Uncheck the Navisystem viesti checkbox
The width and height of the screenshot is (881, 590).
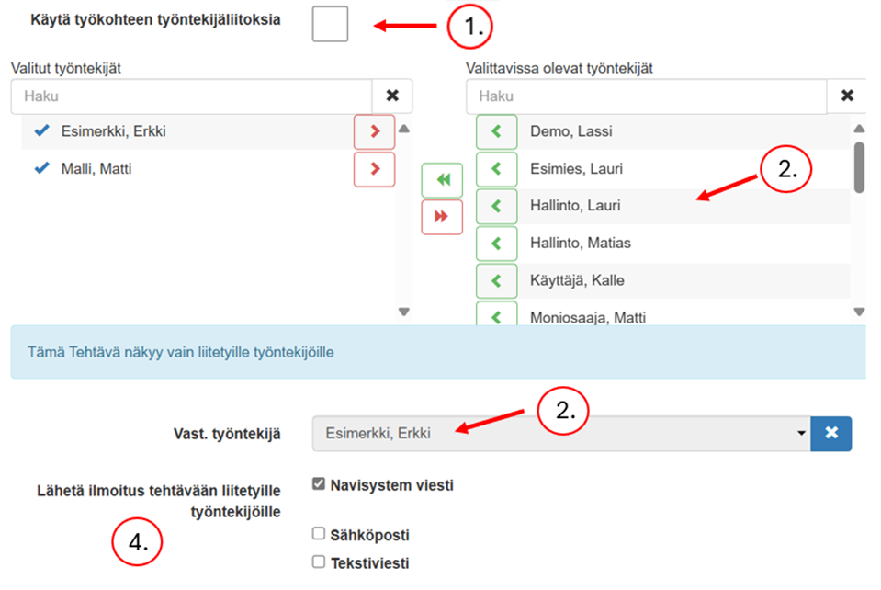pos(319,484)
